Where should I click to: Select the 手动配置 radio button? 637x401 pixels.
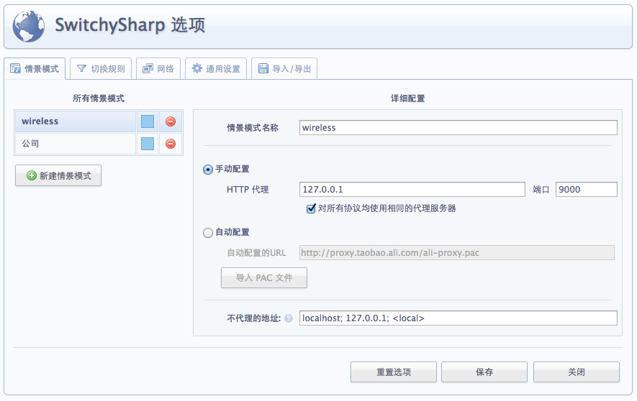coord(207,170)
